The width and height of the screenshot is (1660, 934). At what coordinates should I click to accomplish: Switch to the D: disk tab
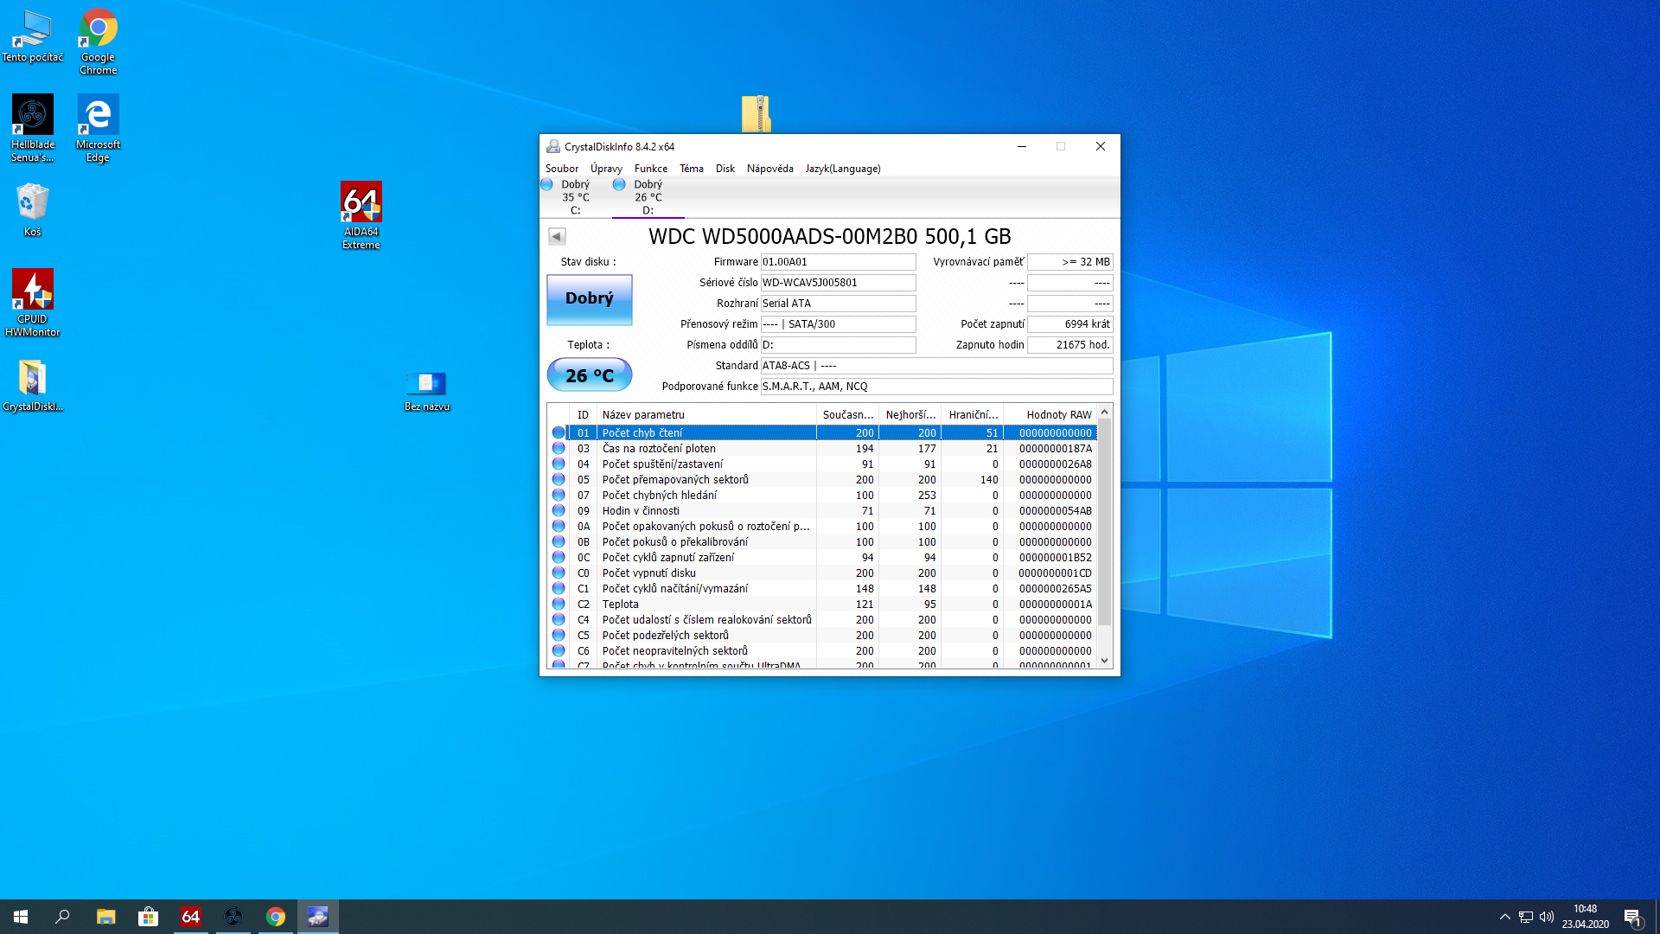[x=647, y=197]
